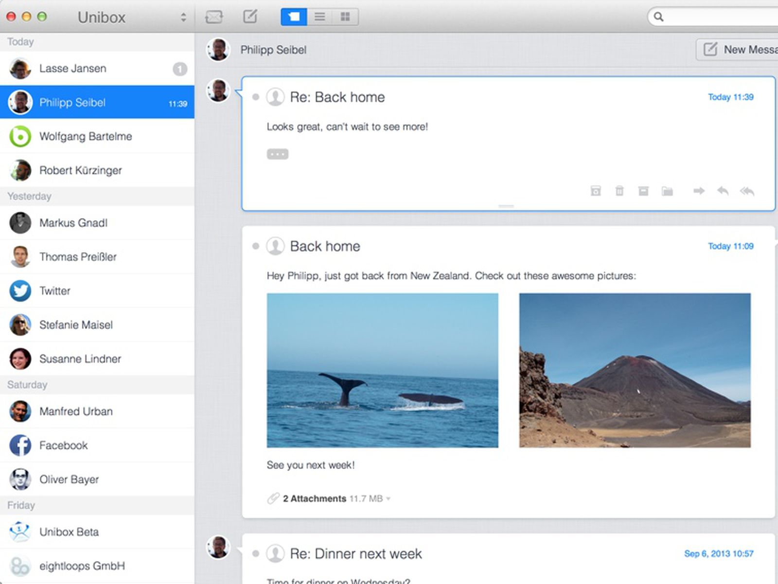Click the Back home subject line

pyautogui.click(x=325, y=246)
